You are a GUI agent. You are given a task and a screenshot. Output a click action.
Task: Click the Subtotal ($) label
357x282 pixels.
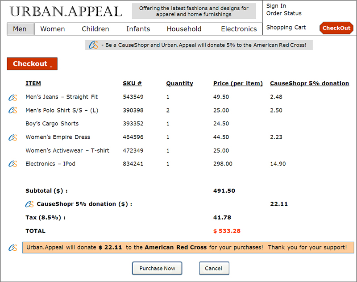tap(46, 191)
